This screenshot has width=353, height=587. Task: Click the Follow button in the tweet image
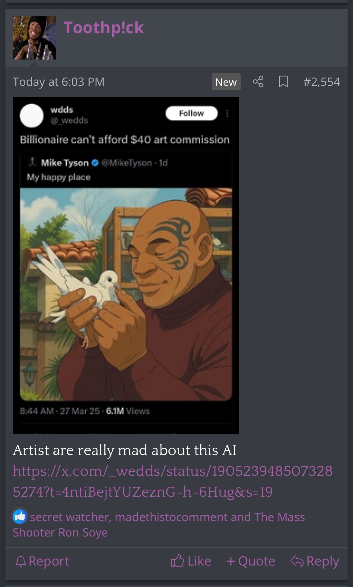(191, 113)
